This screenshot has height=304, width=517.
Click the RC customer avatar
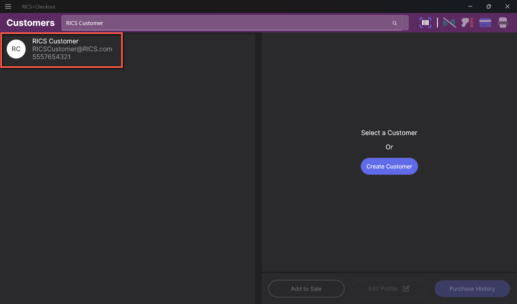pyautogui.click(x=16, y=49)
